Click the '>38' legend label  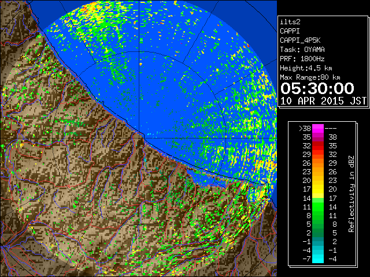(305, 129)
